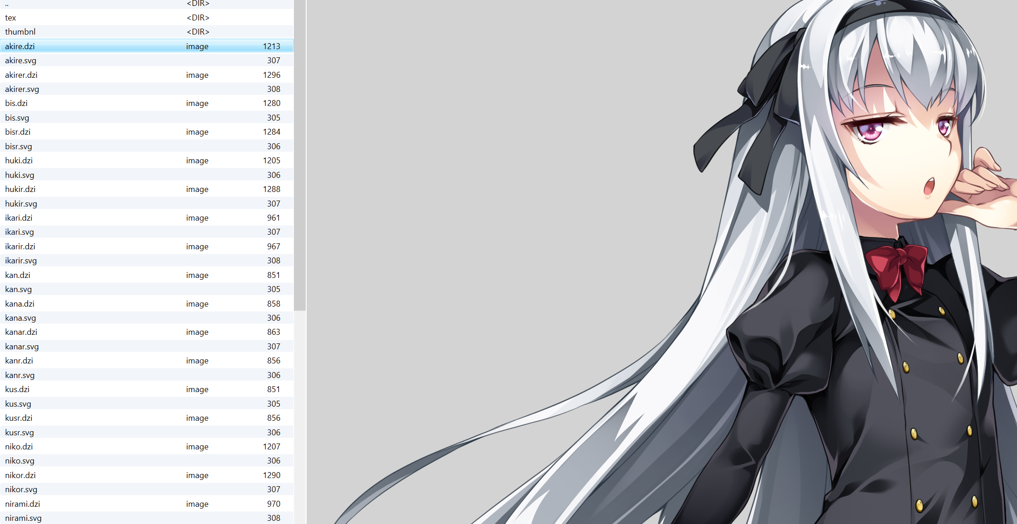Open the tex directory
Viewport: 1017px width, 524px height.
11,18
